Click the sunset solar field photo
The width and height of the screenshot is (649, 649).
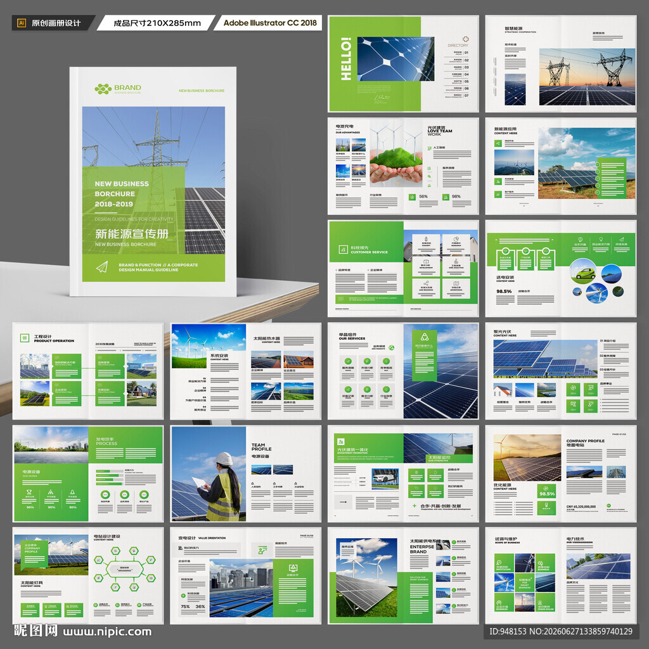pos(527,458)
